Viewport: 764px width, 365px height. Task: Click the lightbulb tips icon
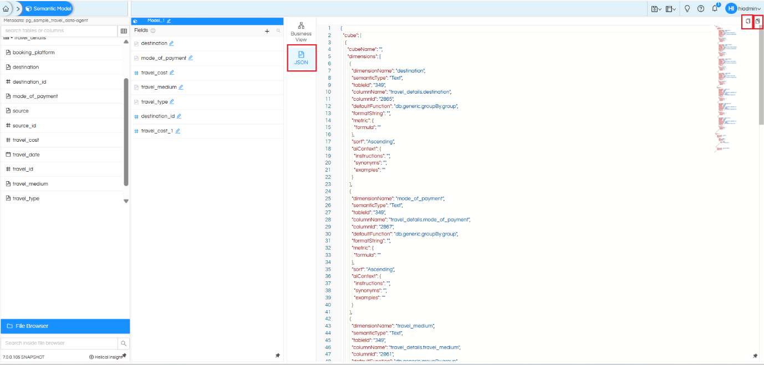687,9
